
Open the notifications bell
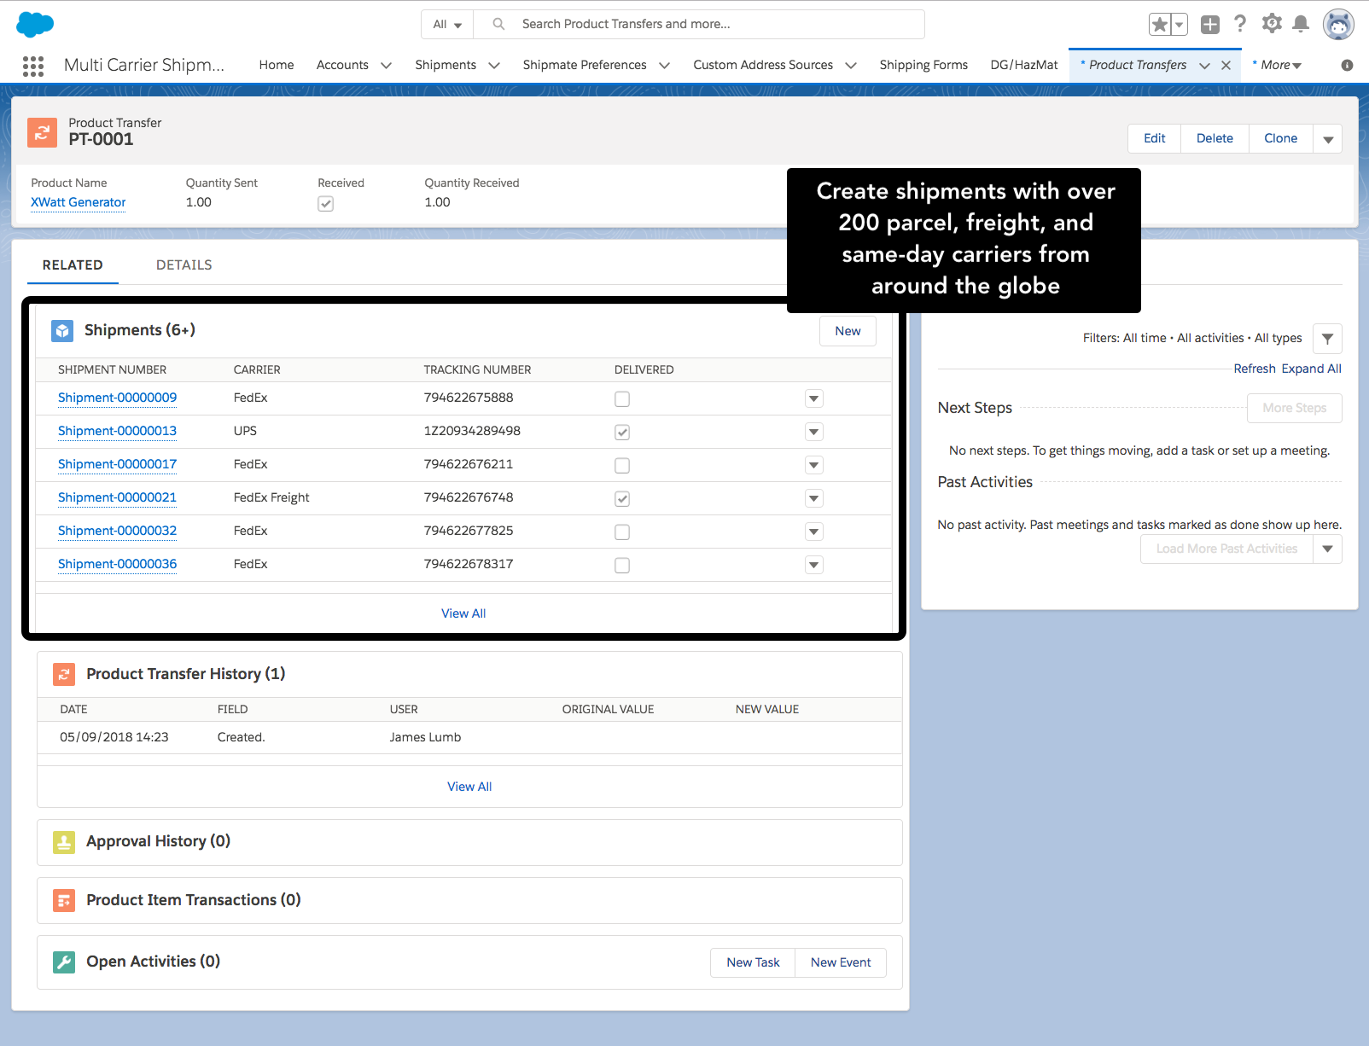[x=1301, y=24]
